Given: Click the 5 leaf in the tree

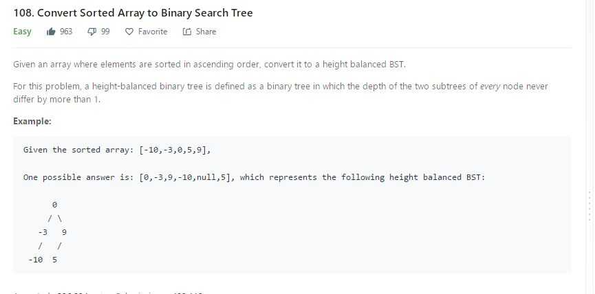Looking at the screenshot, I should click(x=54, y=260).
